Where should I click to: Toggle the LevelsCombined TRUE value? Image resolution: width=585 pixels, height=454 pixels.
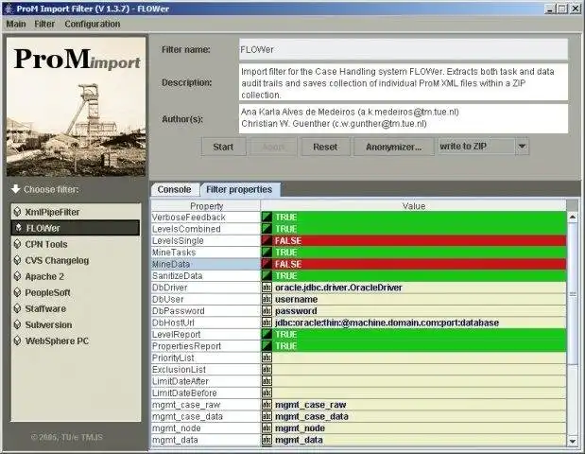pyautogui.click(x=413, y=229)
